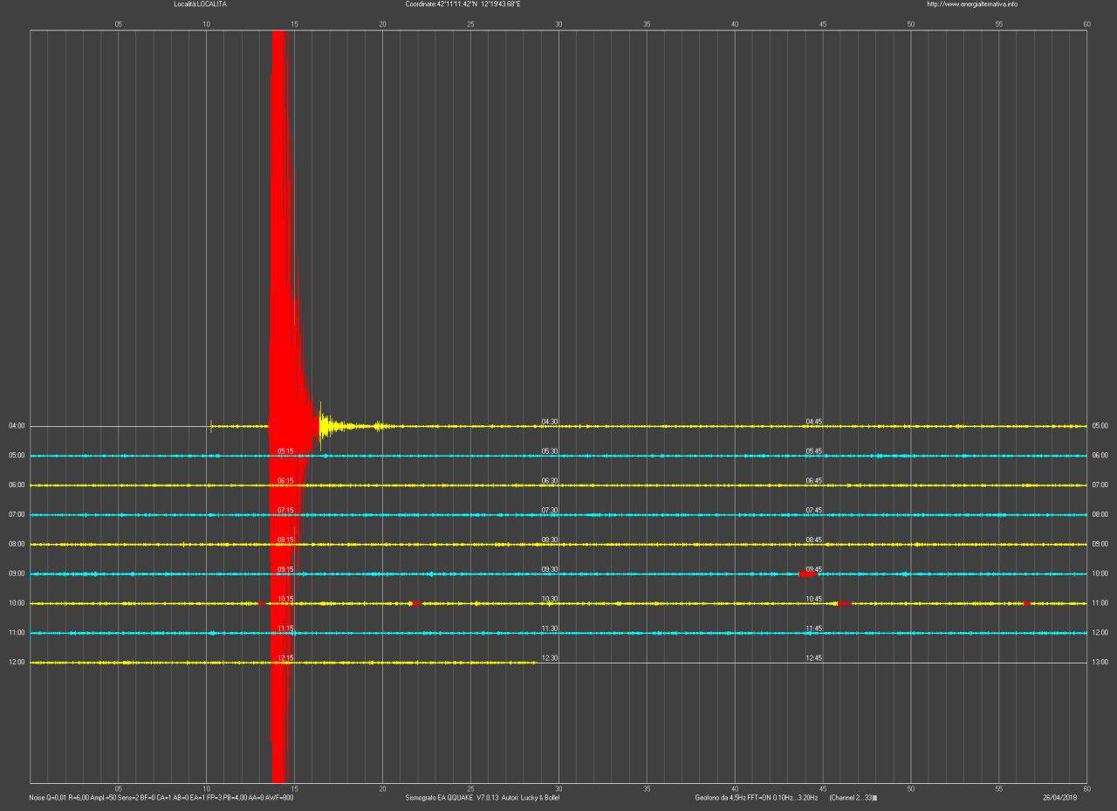Select the 12:00 row label on left

tap(16, 663)
